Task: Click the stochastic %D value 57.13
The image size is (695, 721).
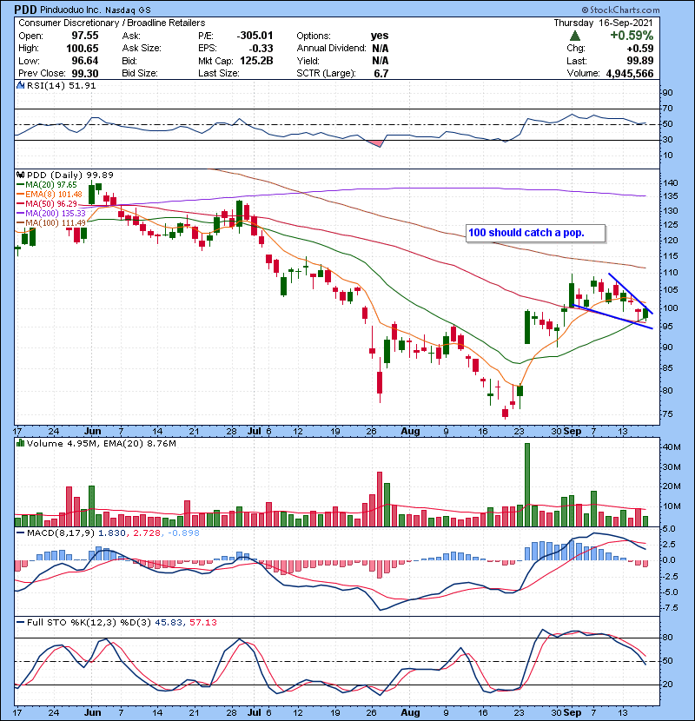Action: (x=202, y=623)
